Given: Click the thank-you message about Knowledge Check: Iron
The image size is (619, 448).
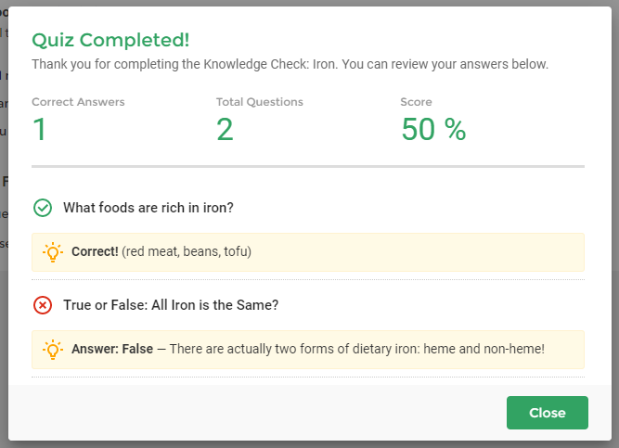Looking at the screenshot, I should (x=290, y=64).
